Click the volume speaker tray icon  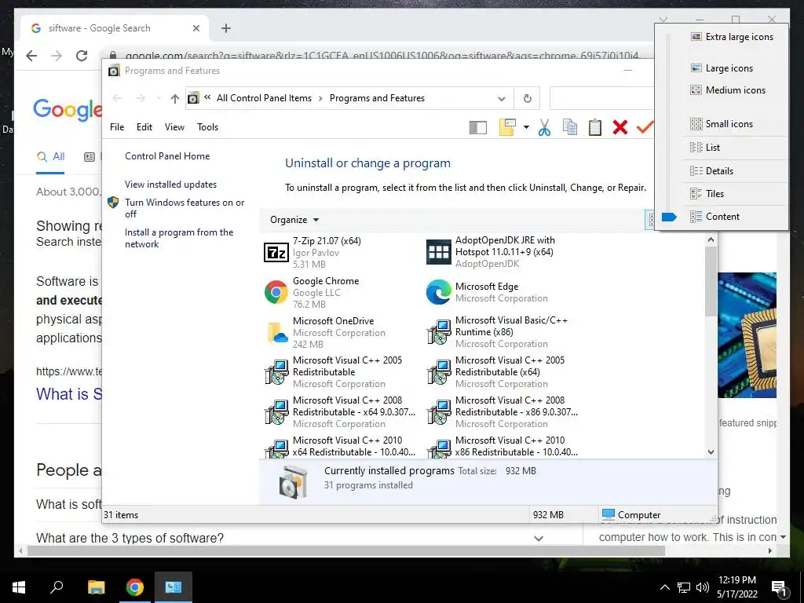tap(703, 587)
